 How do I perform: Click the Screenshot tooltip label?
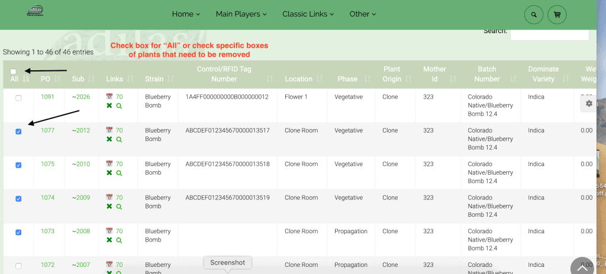coord(228,262)
